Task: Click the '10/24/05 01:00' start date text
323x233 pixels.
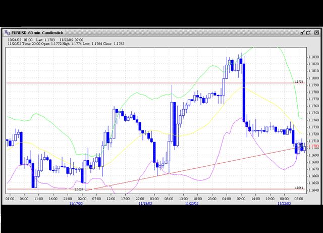Action: tap(20, 40)
